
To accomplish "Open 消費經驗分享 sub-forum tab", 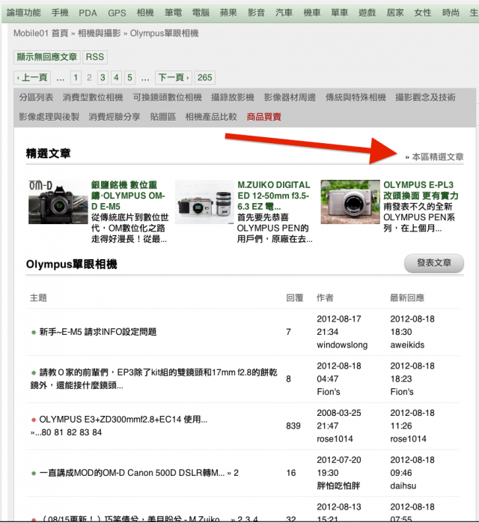I will tap(115, 117).
